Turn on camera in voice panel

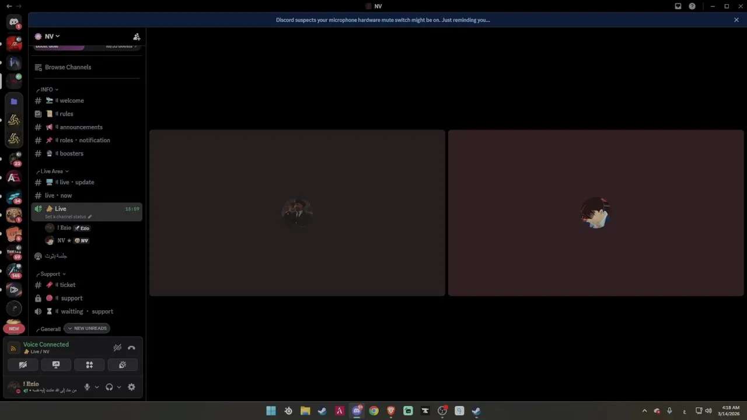point(23,365)
